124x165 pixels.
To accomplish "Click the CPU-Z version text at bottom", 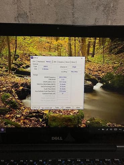I will point(47,108).
